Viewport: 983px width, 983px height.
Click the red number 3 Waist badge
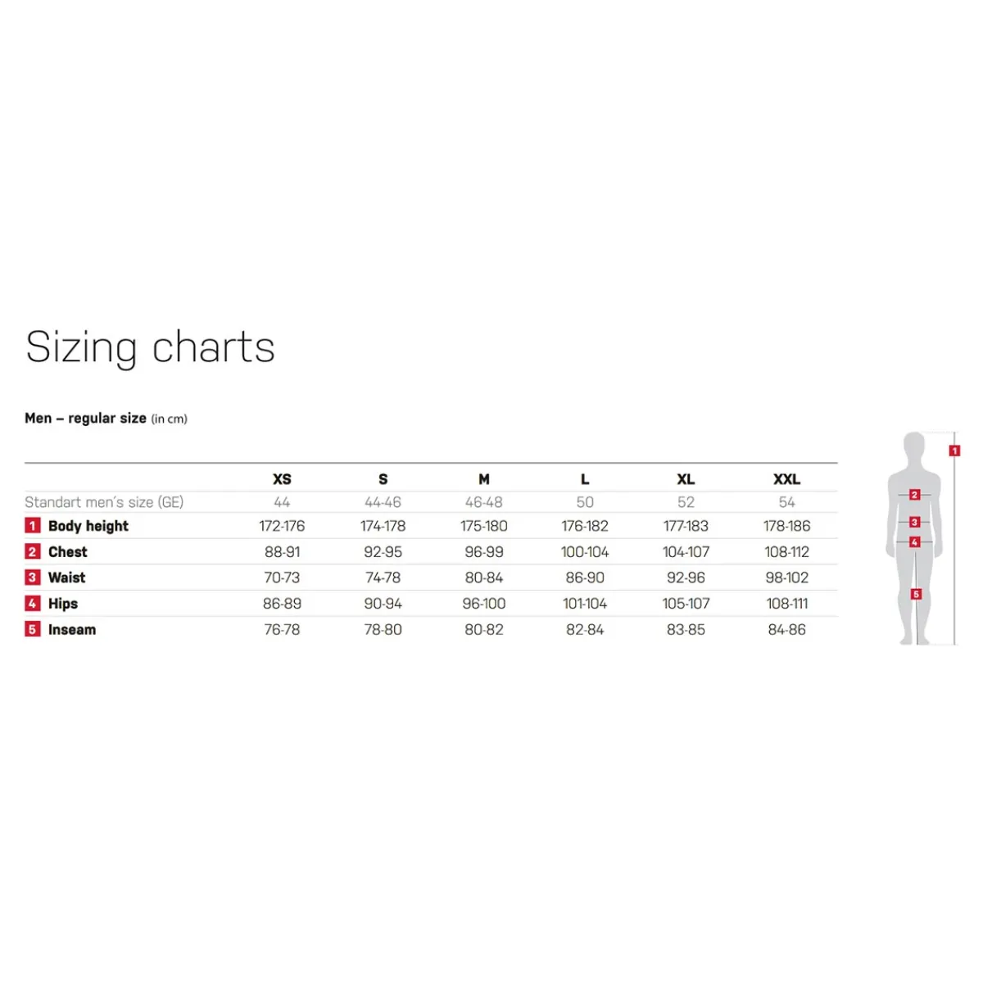tap(33, 578)
